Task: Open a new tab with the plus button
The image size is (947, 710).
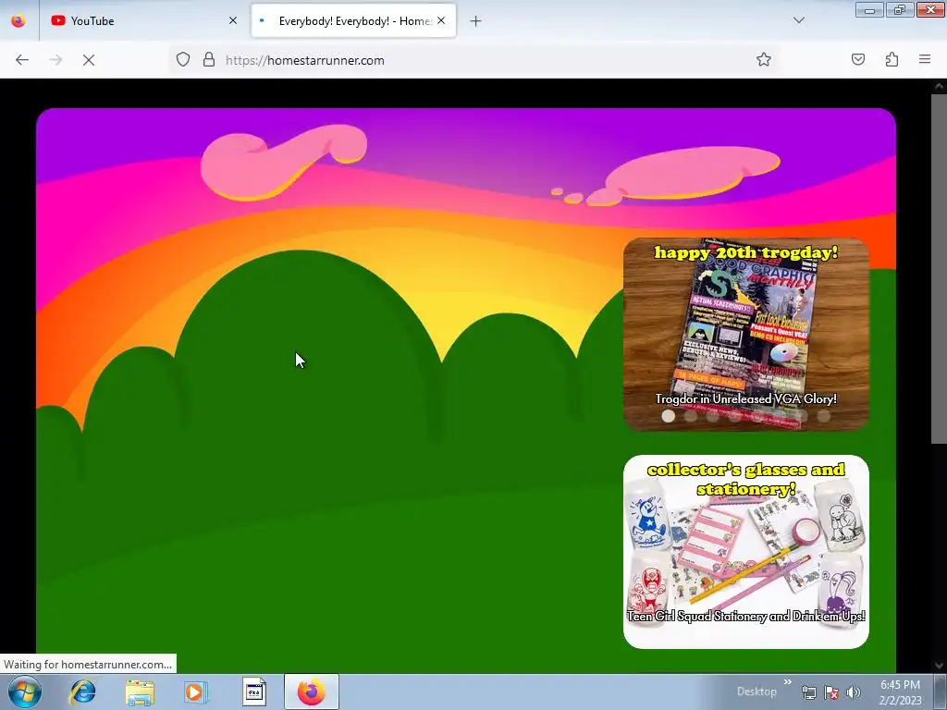Action: pyautogui.click(x=476, y=21)
